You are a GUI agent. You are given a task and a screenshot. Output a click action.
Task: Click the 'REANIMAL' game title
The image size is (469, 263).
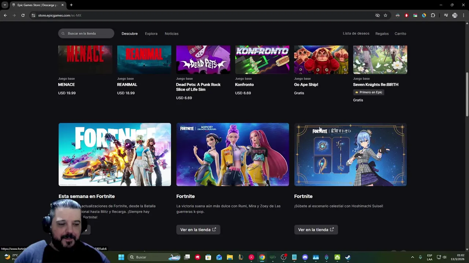click(127, 85)
